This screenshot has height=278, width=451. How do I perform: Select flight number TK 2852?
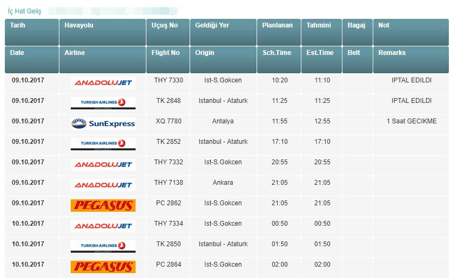(x=169, y=142)
